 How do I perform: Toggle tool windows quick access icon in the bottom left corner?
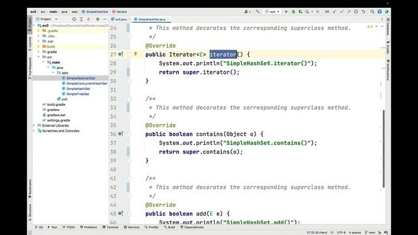(x=30, y=232)
